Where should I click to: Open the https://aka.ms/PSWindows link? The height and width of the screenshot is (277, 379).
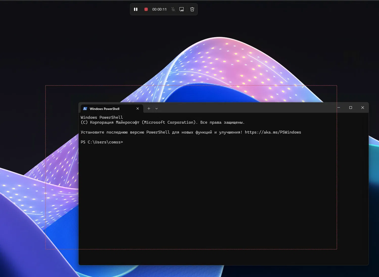(x=273, y=132)
